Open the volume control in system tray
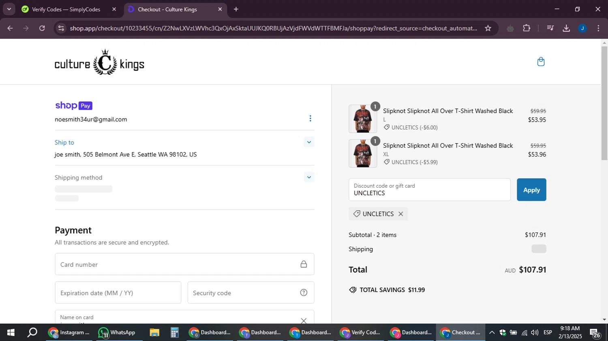Screen dimensions: 608x341 coord(535,333)
